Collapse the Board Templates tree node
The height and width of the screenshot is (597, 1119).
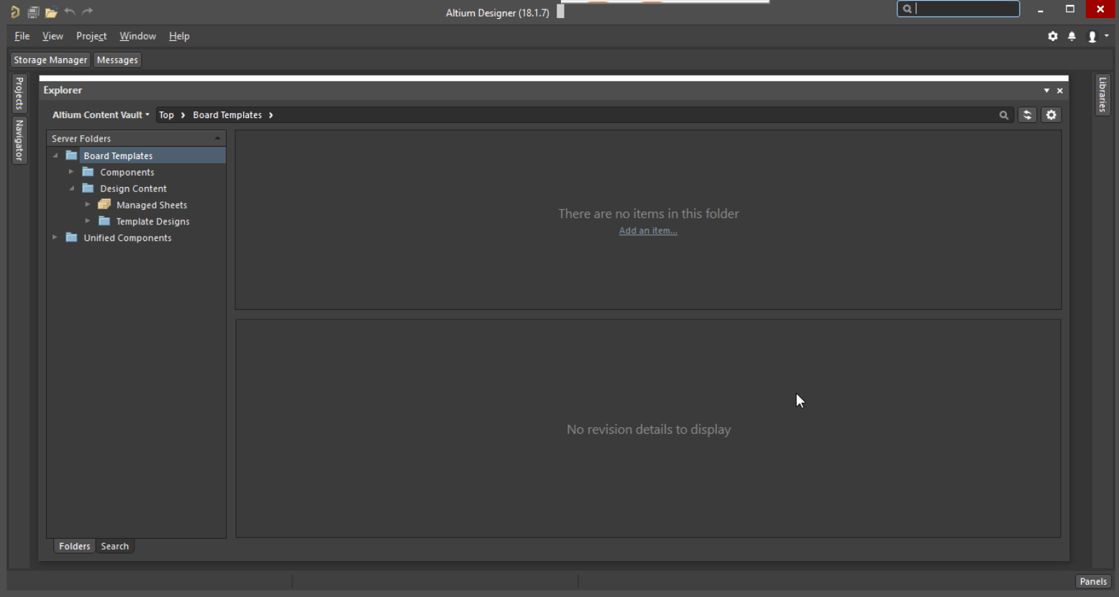coord(55,155)
